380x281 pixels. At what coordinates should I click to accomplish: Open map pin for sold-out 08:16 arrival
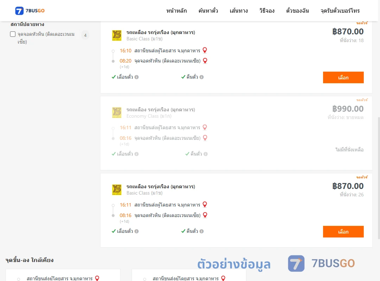pyautogui.click(x=205, y=138)
